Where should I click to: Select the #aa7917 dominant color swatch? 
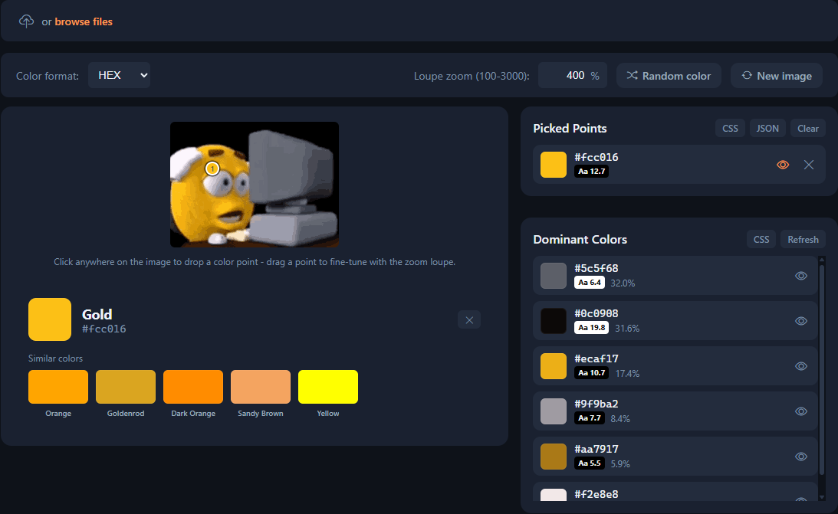[x=553, y=457]
